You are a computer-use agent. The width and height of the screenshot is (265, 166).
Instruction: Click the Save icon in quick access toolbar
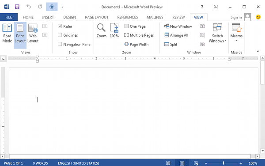[17, 7]
